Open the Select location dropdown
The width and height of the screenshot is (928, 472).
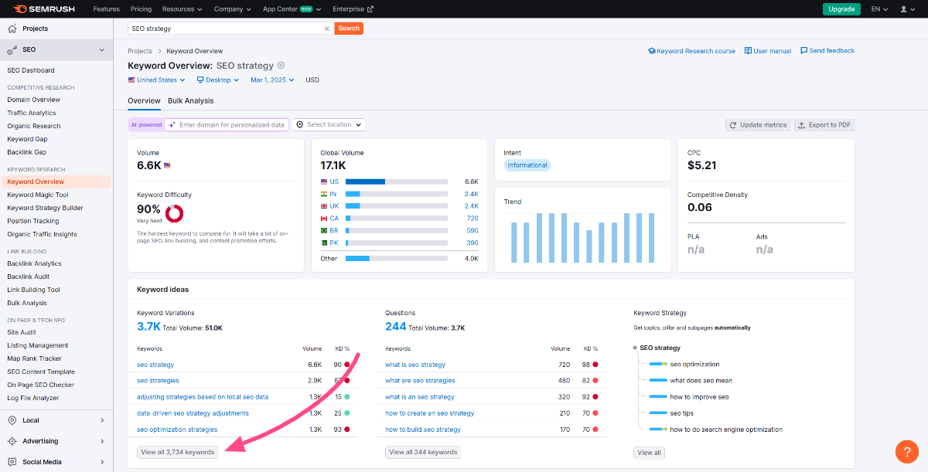pyautogui.click(x=329, y=124)
